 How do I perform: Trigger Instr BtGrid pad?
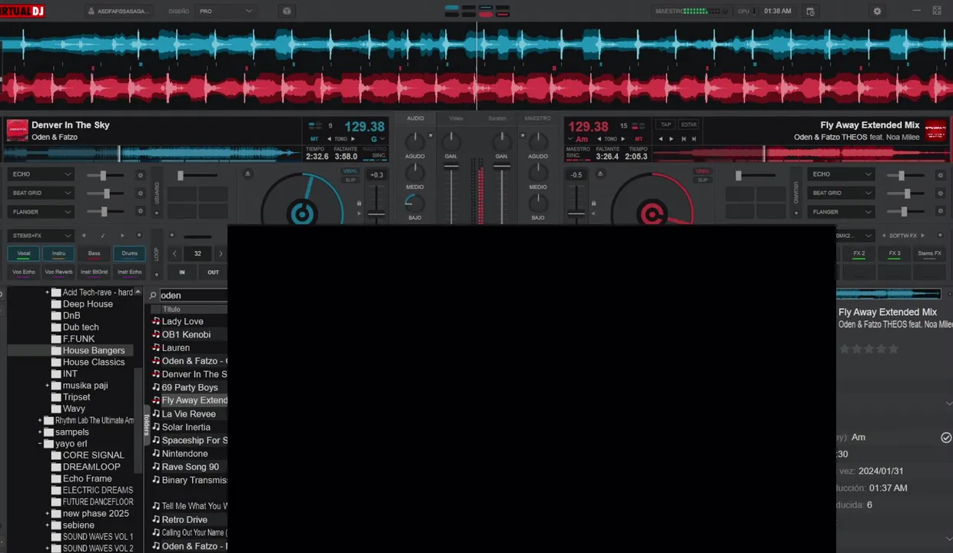[x=94, y=272]
